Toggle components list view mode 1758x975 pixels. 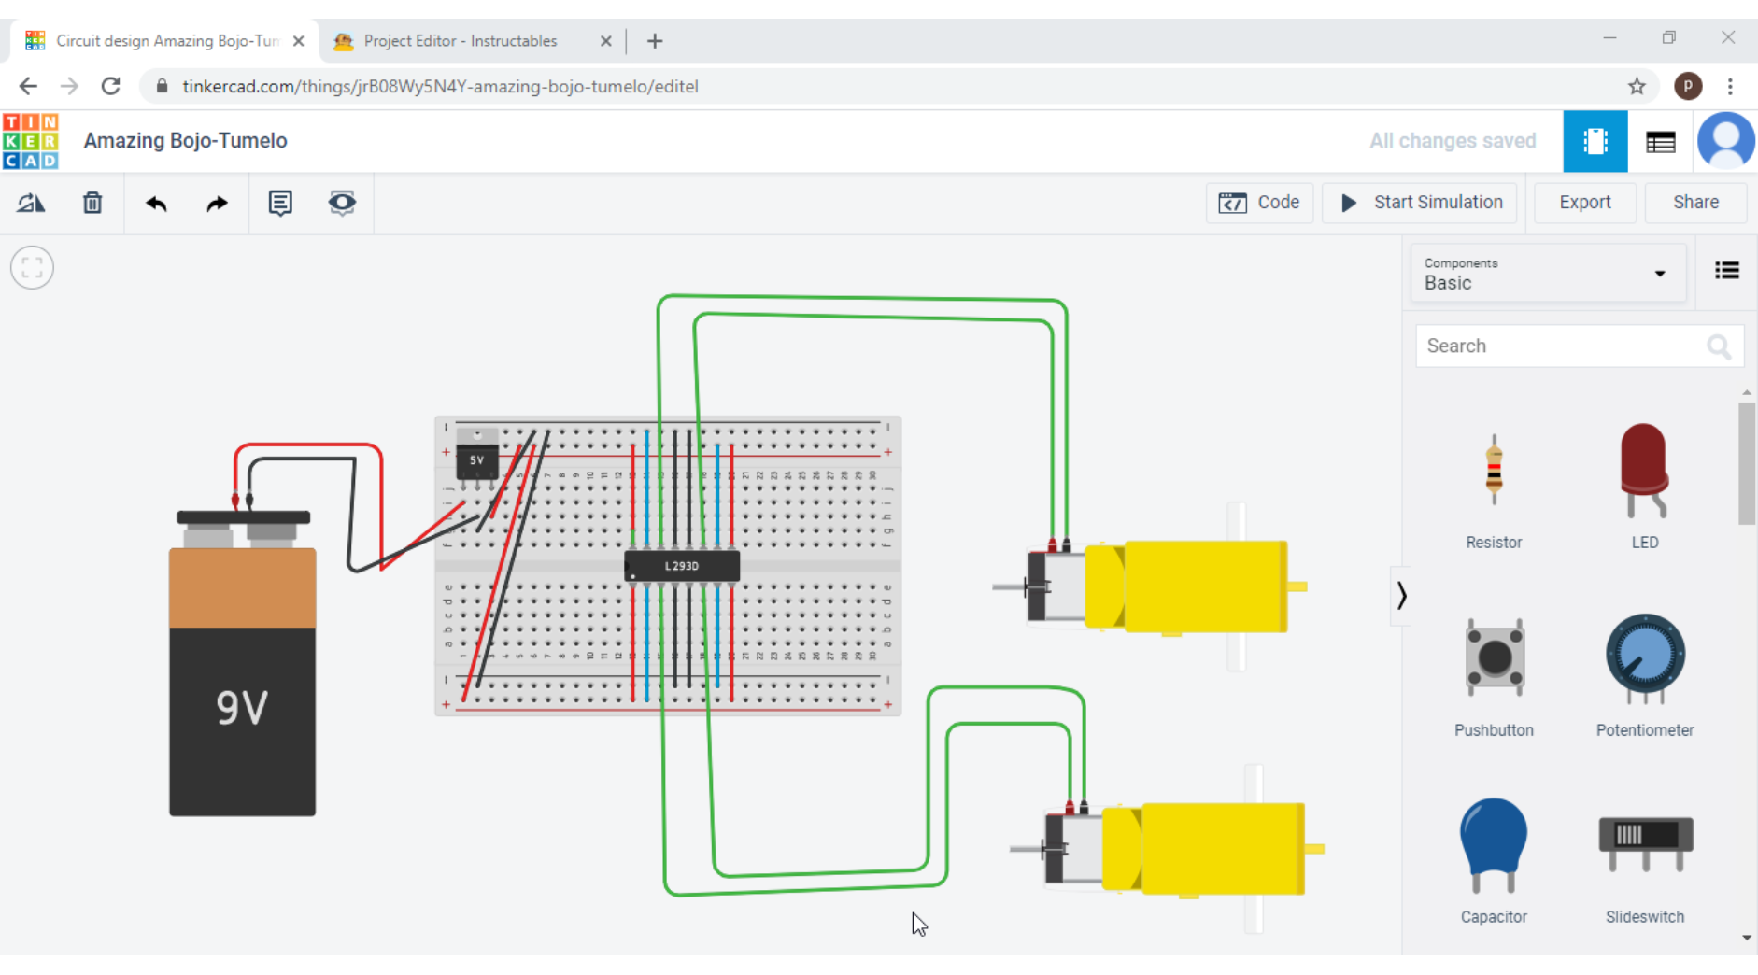click(x=1726, y=271)
